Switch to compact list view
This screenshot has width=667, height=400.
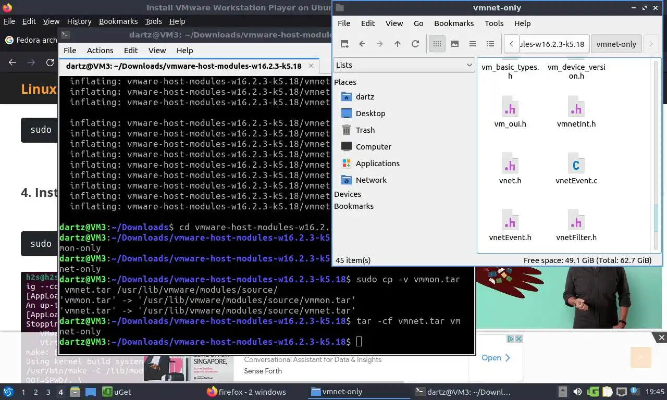click(473, 44)
